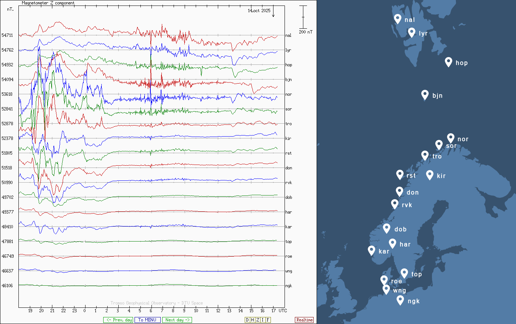The height and width of the screenshot is (324, 516).
Task: Go to the previous day
Action: (118, 320)
